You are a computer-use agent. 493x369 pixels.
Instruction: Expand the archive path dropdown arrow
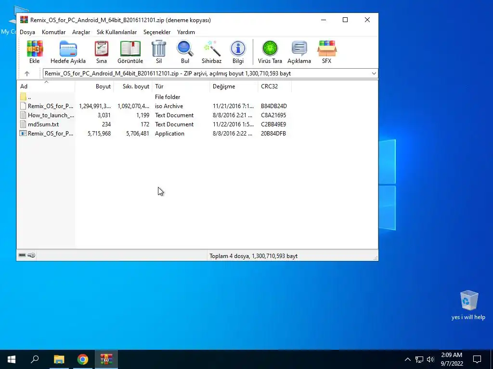tap(374, 74)
